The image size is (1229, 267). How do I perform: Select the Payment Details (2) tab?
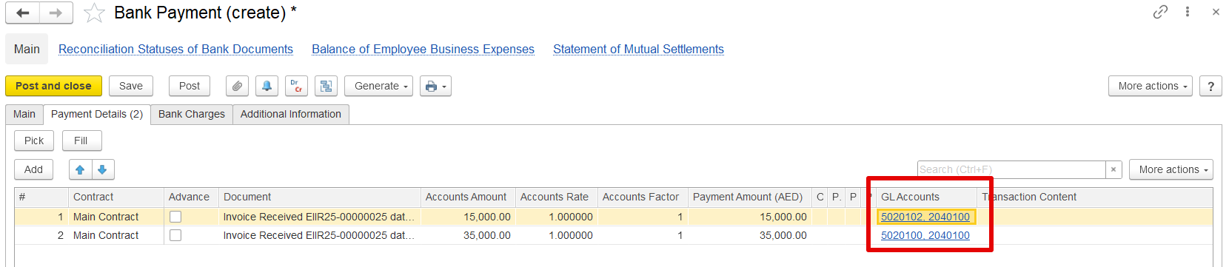(x=97, y=114)
